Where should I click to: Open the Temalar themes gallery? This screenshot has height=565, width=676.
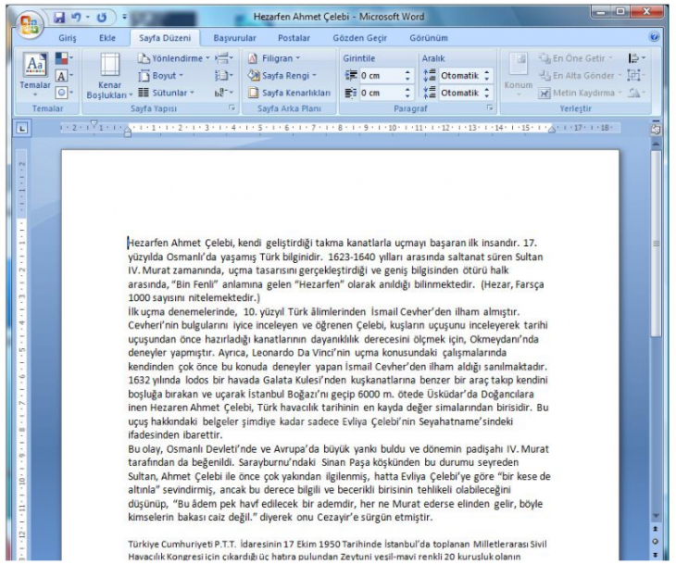pyautogui.click(x=35, y=75)
